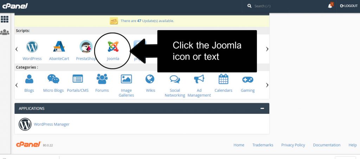This screenshot has width=360, height=159.
Task: Open the Social Networking chat icon
Action: click(175, 79)
